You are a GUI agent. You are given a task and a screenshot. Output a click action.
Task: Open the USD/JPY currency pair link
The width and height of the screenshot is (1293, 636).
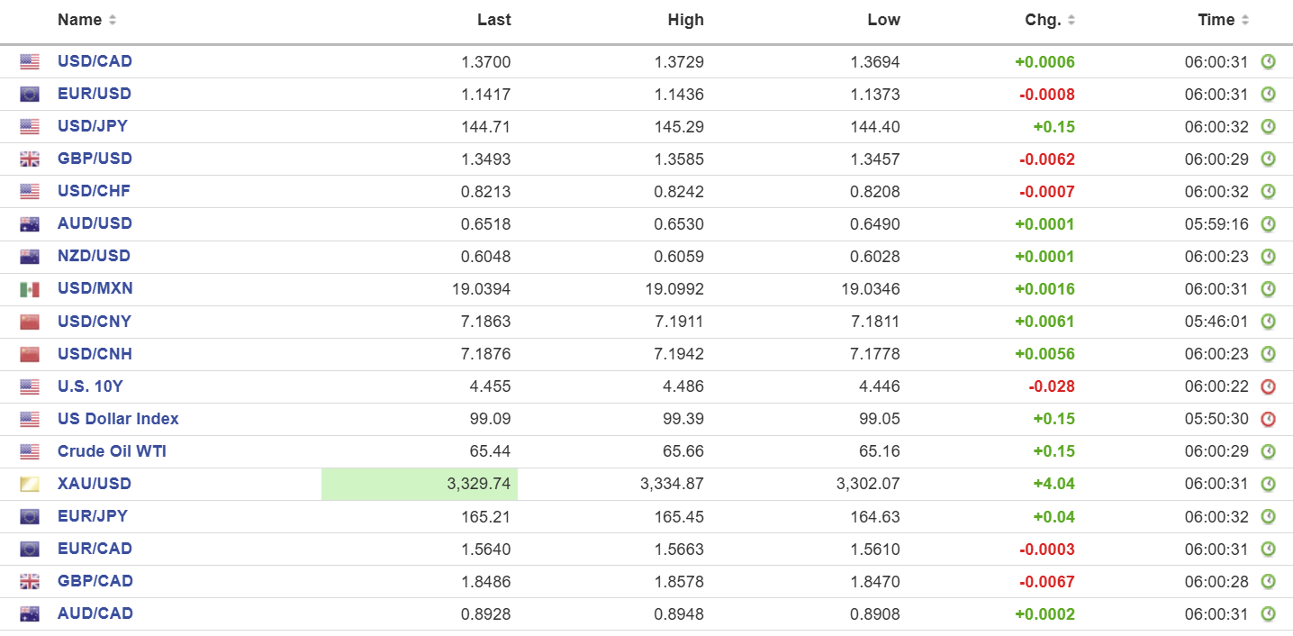[92, 126]
